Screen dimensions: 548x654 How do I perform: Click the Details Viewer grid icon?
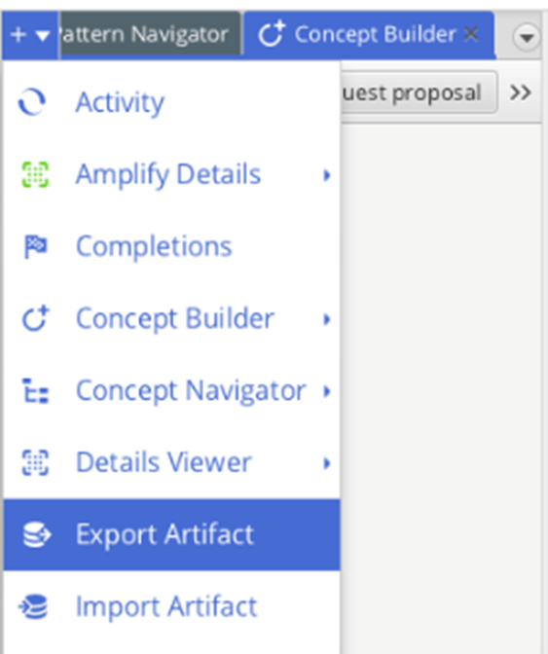pos(35,462)
